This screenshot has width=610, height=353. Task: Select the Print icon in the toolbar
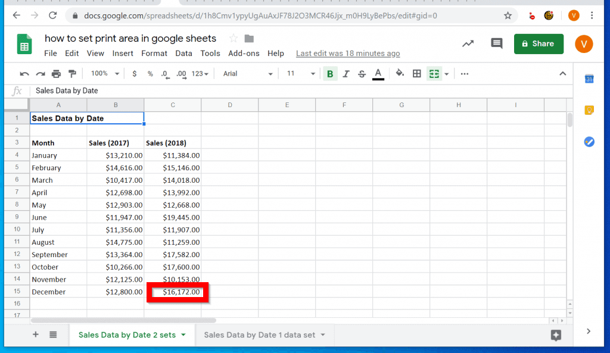pos(55,73)
